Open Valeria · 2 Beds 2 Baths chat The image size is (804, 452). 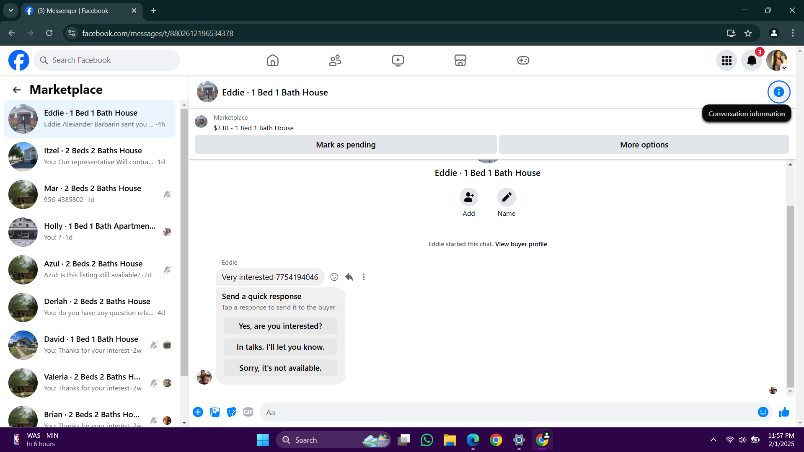click(90, 383)
